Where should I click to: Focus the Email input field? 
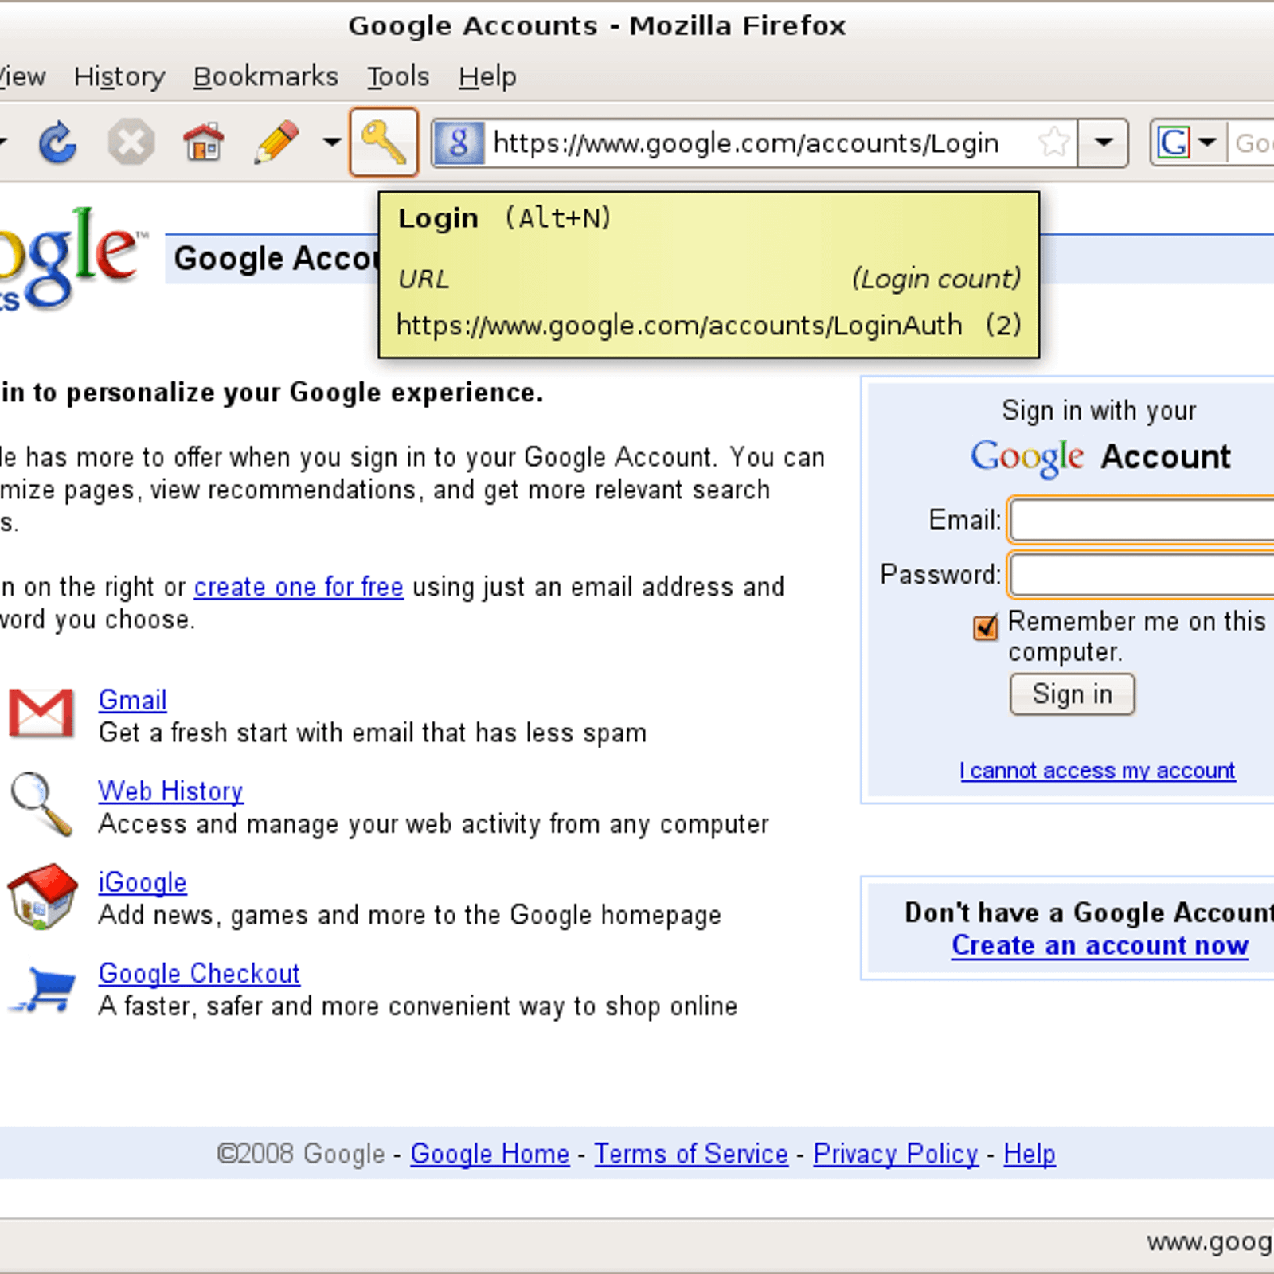[x=1142, y=522]
